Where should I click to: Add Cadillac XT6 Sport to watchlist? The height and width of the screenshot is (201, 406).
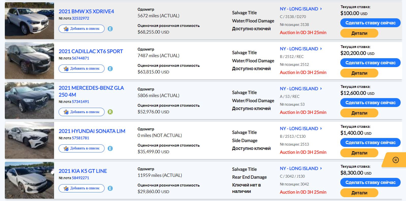tap(81, 69)
